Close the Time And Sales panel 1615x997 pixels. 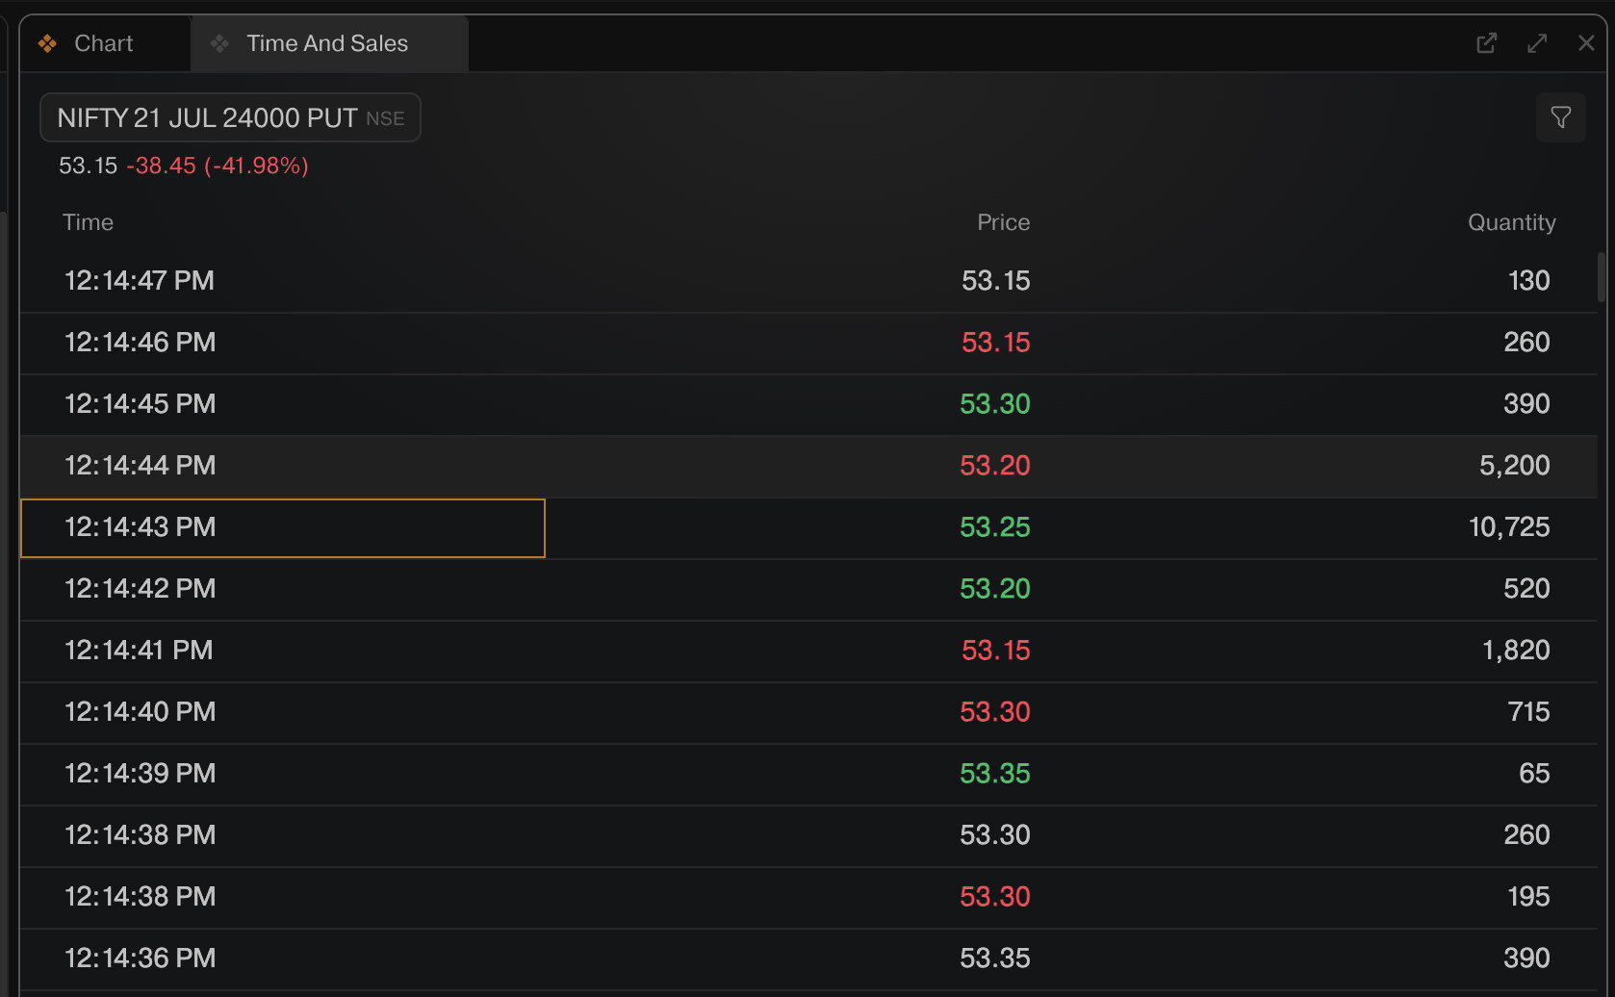[x=1586, y=43]
